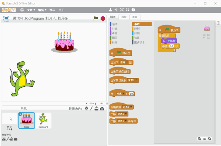Viewport: 221px width, 146px height.
Task: Click the green flag to start the project
Action: click(x=96, y=18)
